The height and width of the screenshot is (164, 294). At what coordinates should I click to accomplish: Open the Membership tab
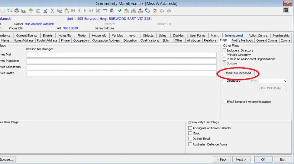click(281, 36)
